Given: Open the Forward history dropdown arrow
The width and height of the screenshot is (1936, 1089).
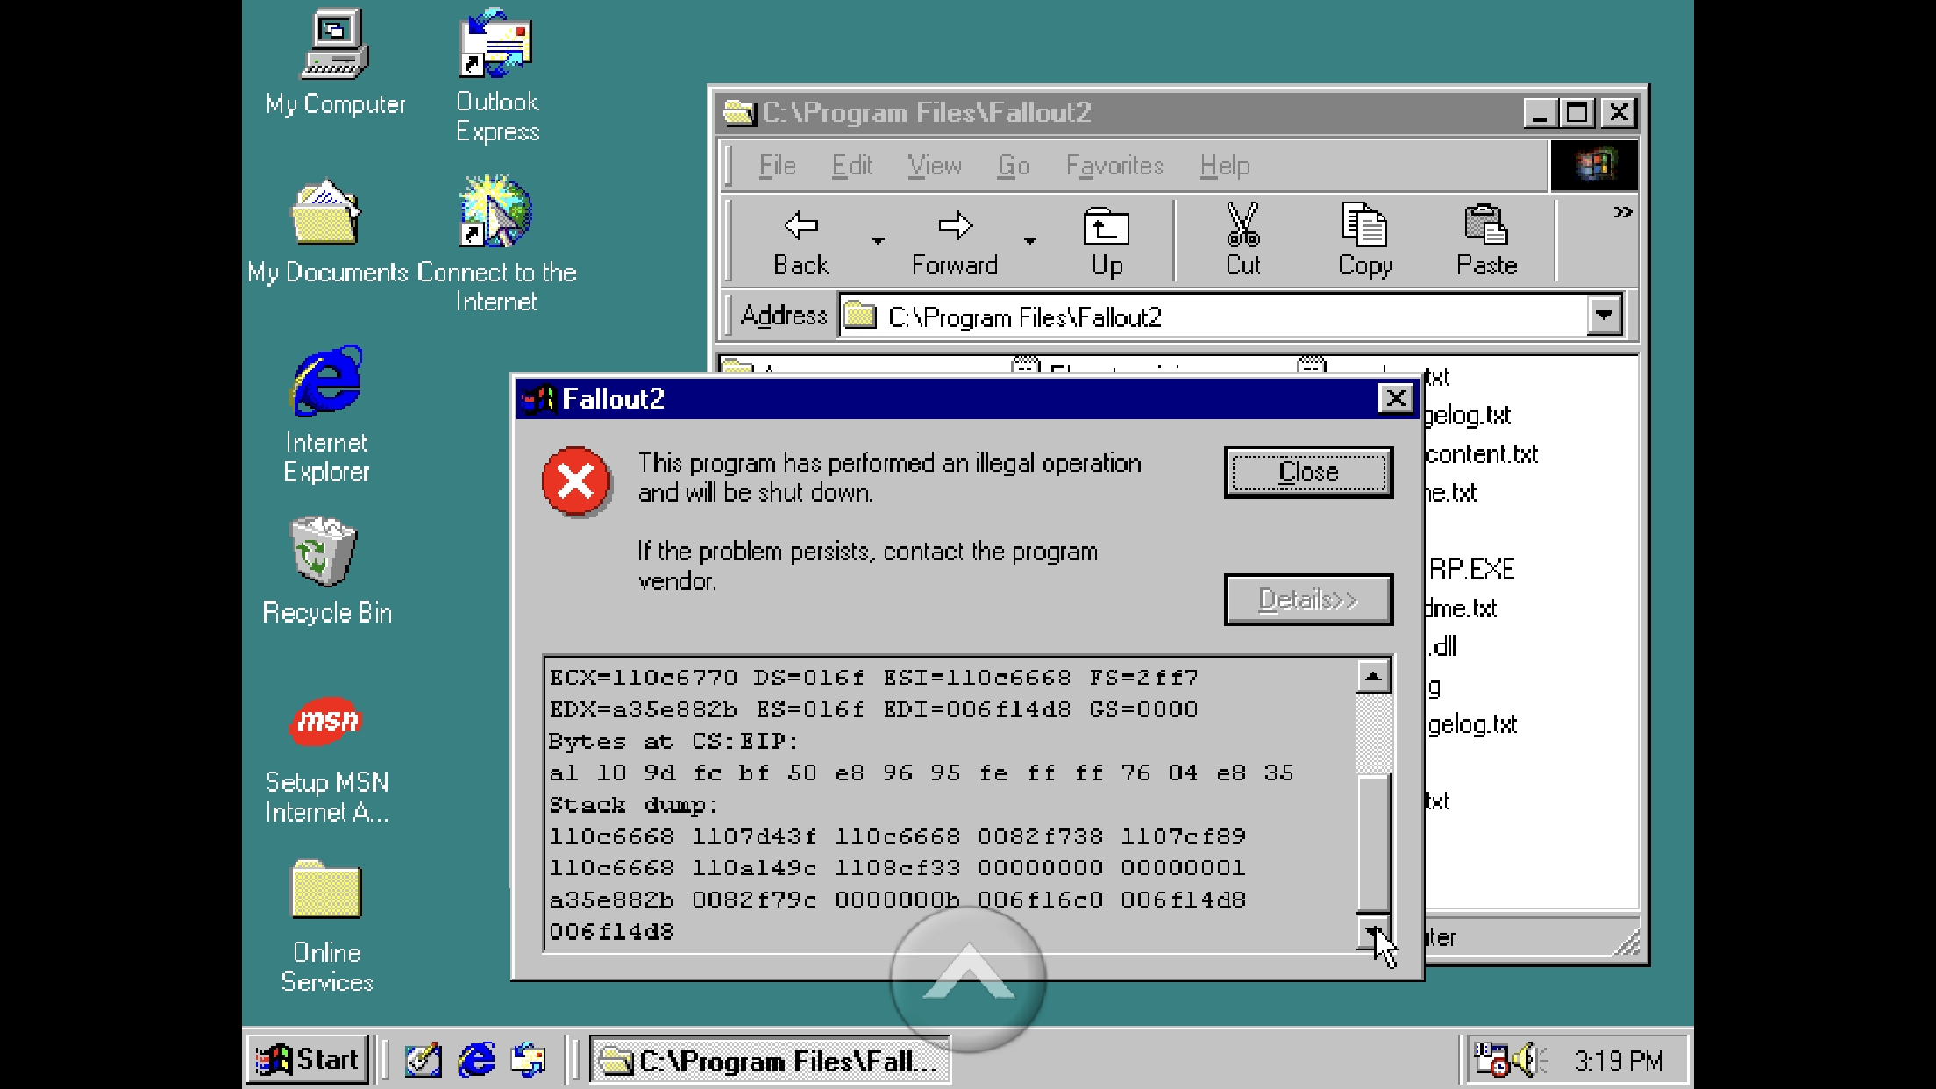Looking at the screenshot, I should point(1030,240).
